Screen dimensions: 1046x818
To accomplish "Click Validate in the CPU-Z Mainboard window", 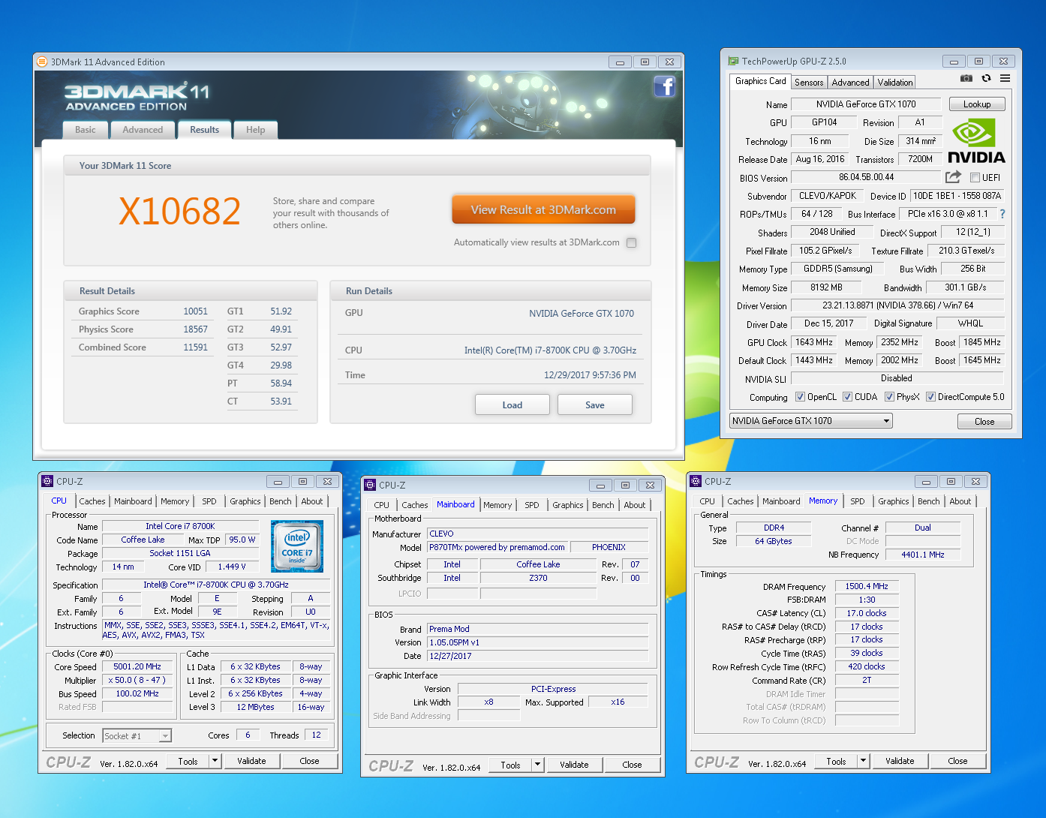I will point(574,765).
